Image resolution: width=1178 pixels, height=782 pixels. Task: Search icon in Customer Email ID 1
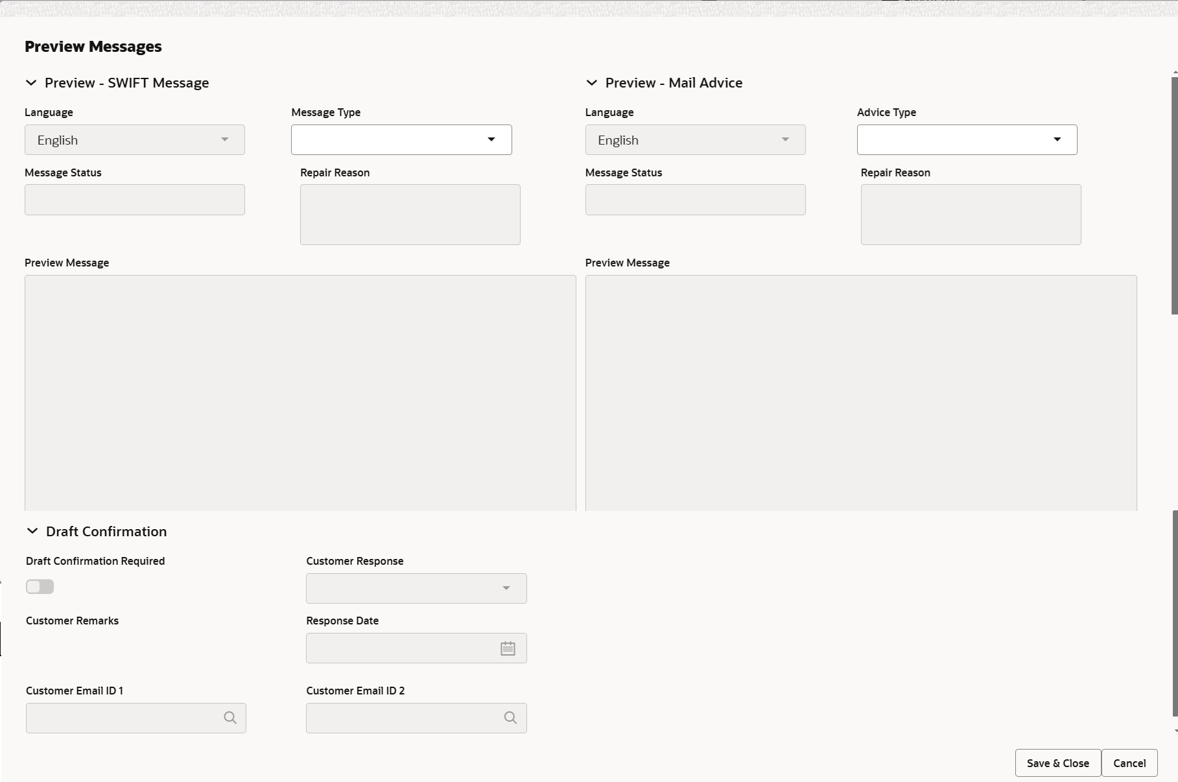230,718
